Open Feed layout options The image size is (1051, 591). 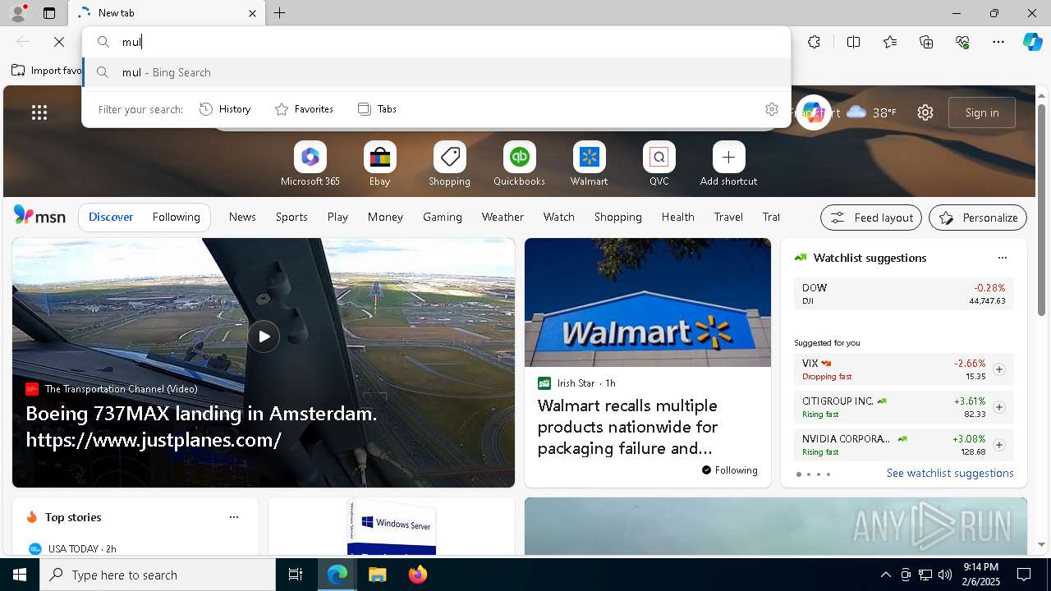[871, 218]
